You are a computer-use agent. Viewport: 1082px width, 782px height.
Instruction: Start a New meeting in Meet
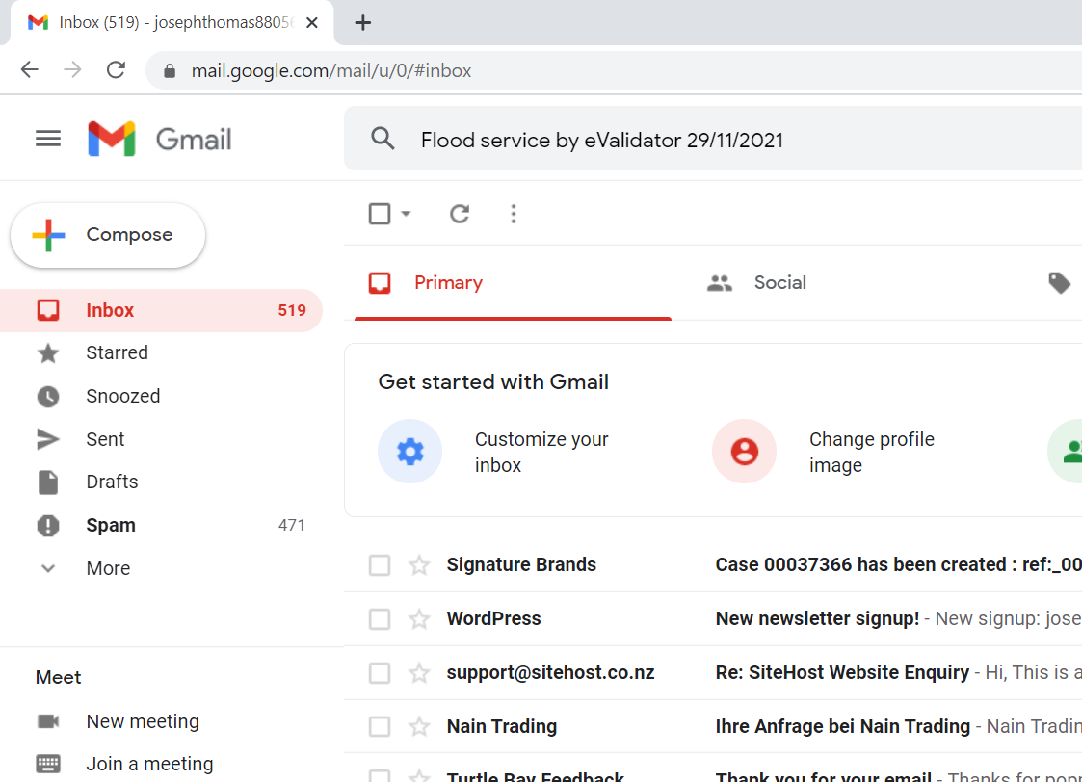point(142,721)
